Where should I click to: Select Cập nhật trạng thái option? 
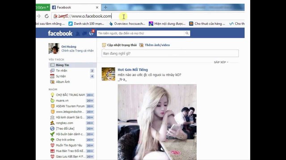[x=122, y=45]
